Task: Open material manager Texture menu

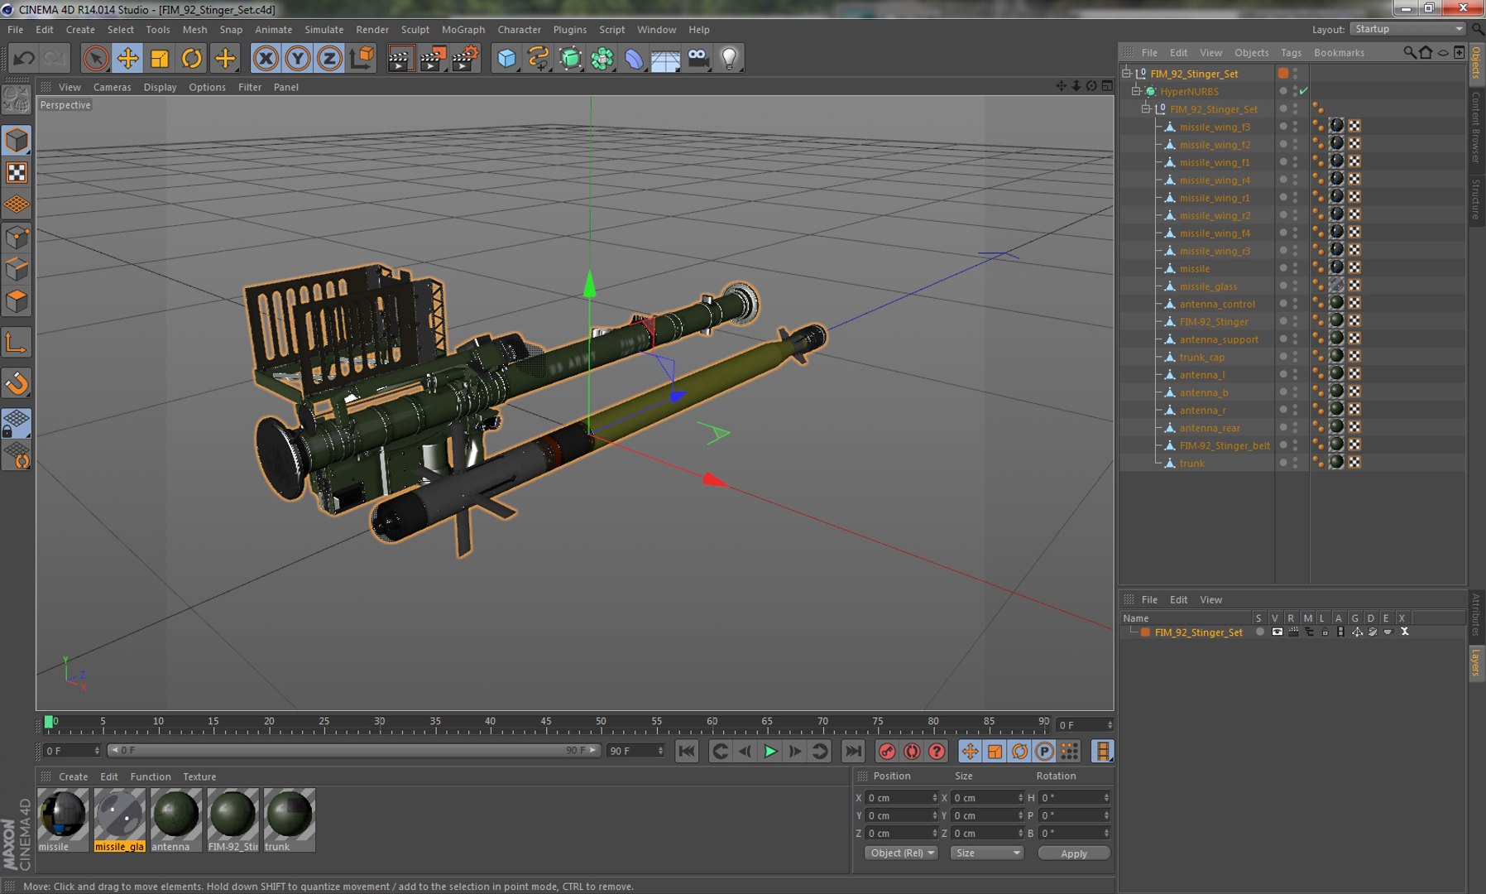Action: pos(199,776)
